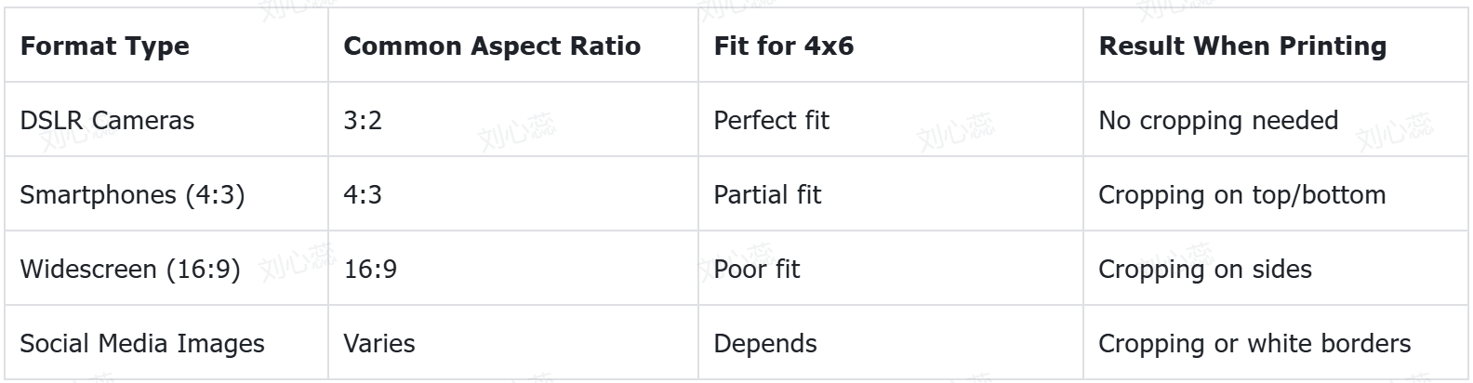Select the Partial fit cell
Image resolution: width=1473 pixels, height=383 pixels.
point(767,195)
